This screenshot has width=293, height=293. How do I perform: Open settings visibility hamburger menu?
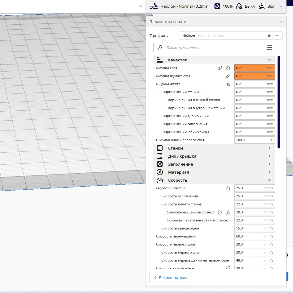270,47
